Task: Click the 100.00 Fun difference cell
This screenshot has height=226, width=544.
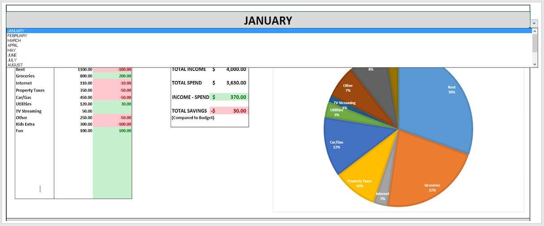Action: [x=112, y=131]
